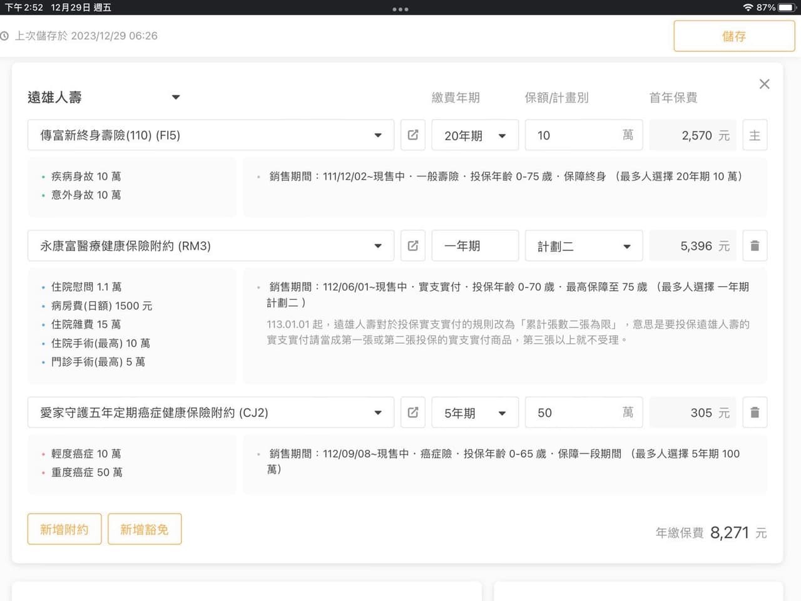Close the 遠雄人壽 policy card

pos(764,85)
